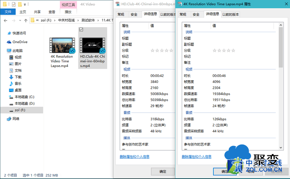The image size is (290, 179).
Task: Open the 文件 ribbon tab
Action: click(x=8, y=12)
